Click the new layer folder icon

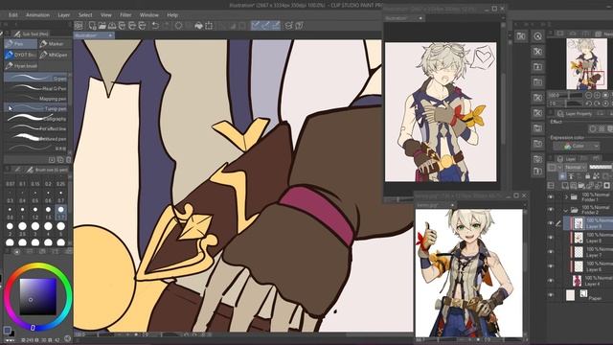pyautogui.click(x=581, y=185)
